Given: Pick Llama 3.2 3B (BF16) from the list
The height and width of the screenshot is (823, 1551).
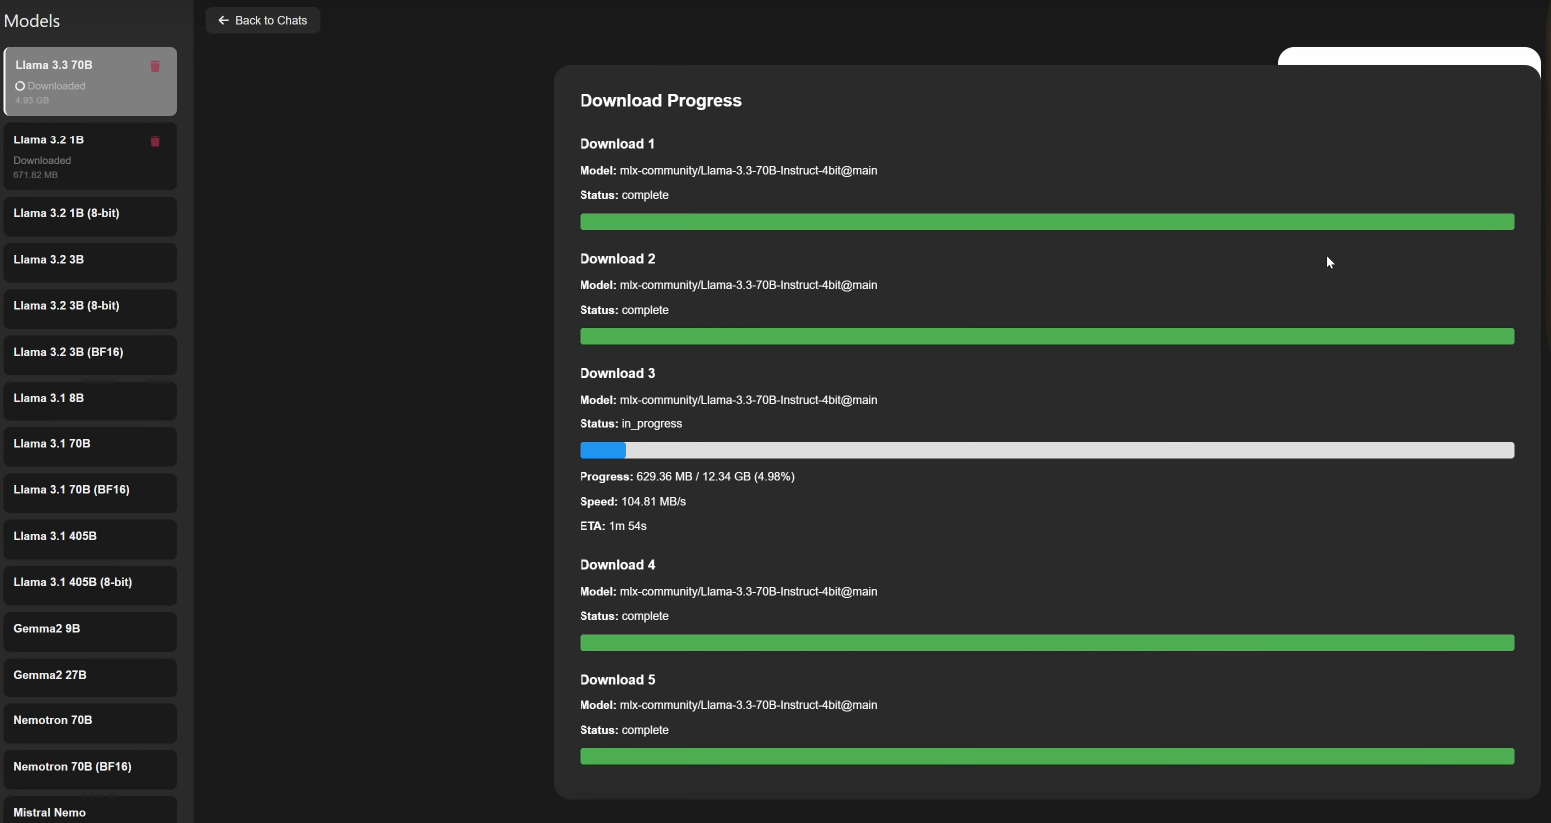Looking at the screenshot, I should [90, 354].
